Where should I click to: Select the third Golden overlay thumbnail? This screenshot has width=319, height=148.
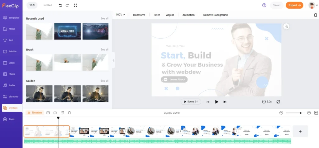[x=95, y=93]
